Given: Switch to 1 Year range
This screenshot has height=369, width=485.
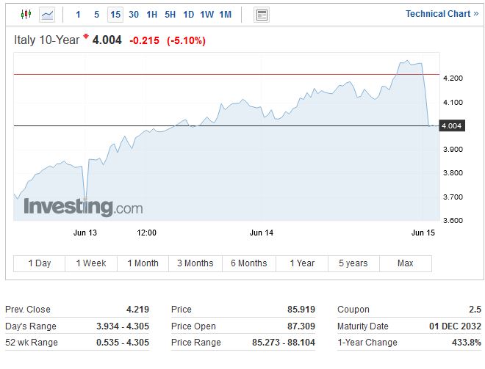Looking at the screenshot, I should (302, 263).
